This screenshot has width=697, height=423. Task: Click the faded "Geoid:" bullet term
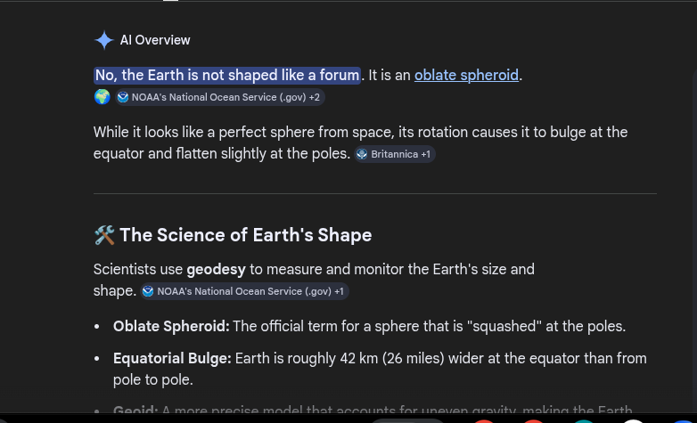pyautogui.click(x=135, y=411)
